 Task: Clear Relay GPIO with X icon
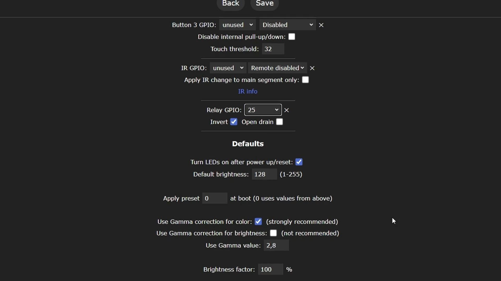click(287, 110)
